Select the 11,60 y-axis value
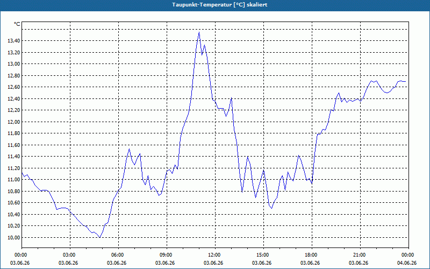Screen dimensions: 430x269 (14, 145)
